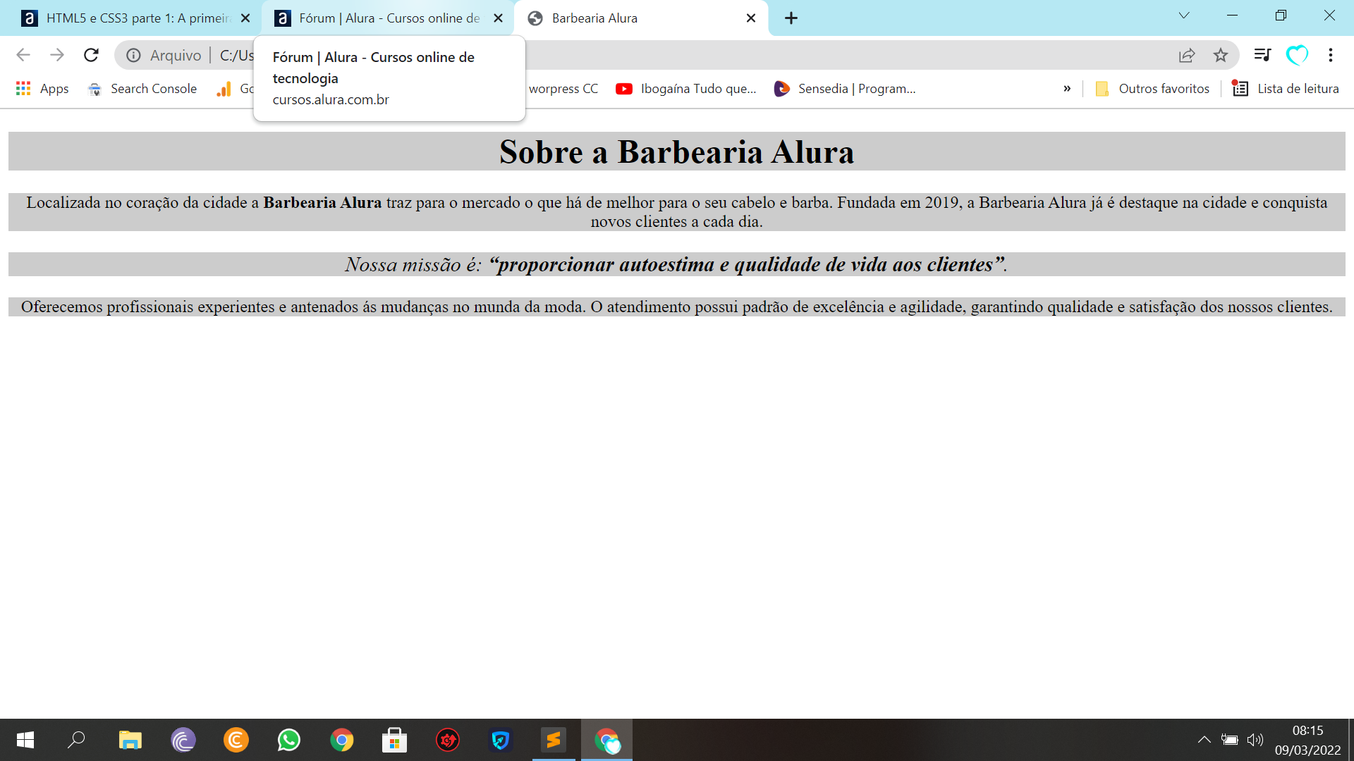This screenshot has width=1354, height=761.
Task: Open Google Chrome from the taskbar
Action: tap(342, 740)
